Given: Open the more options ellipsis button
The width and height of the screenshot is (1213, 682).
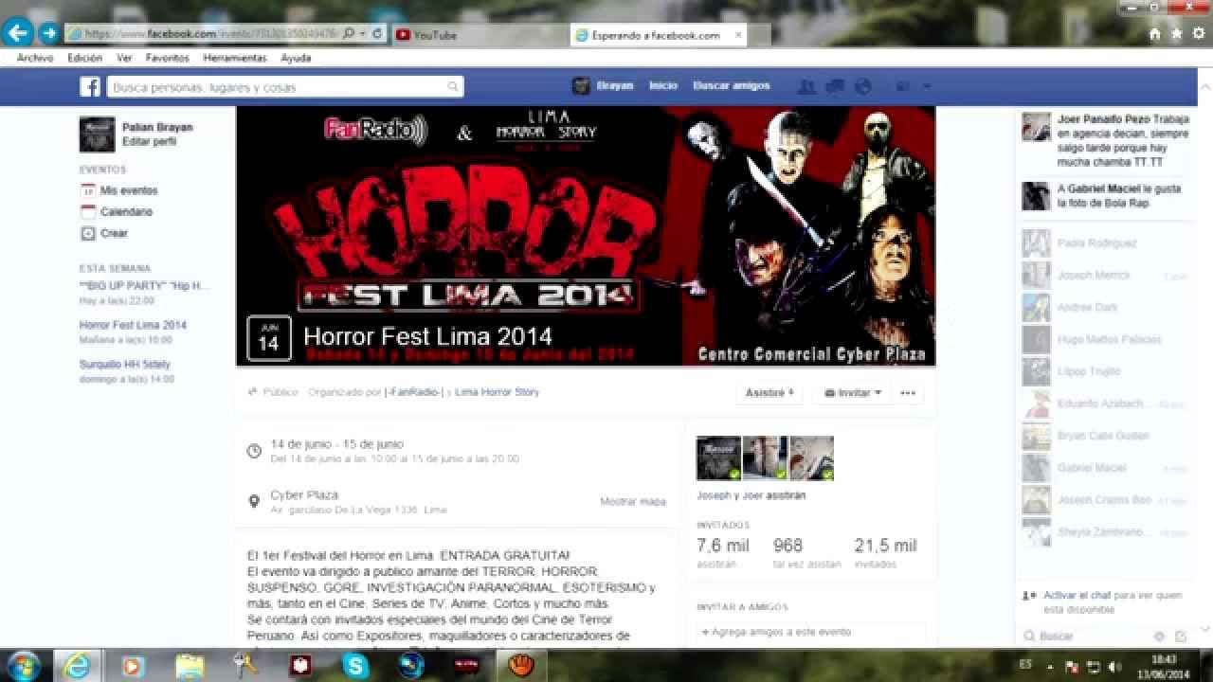Looking at the screenshot, I should pos(908,392).
